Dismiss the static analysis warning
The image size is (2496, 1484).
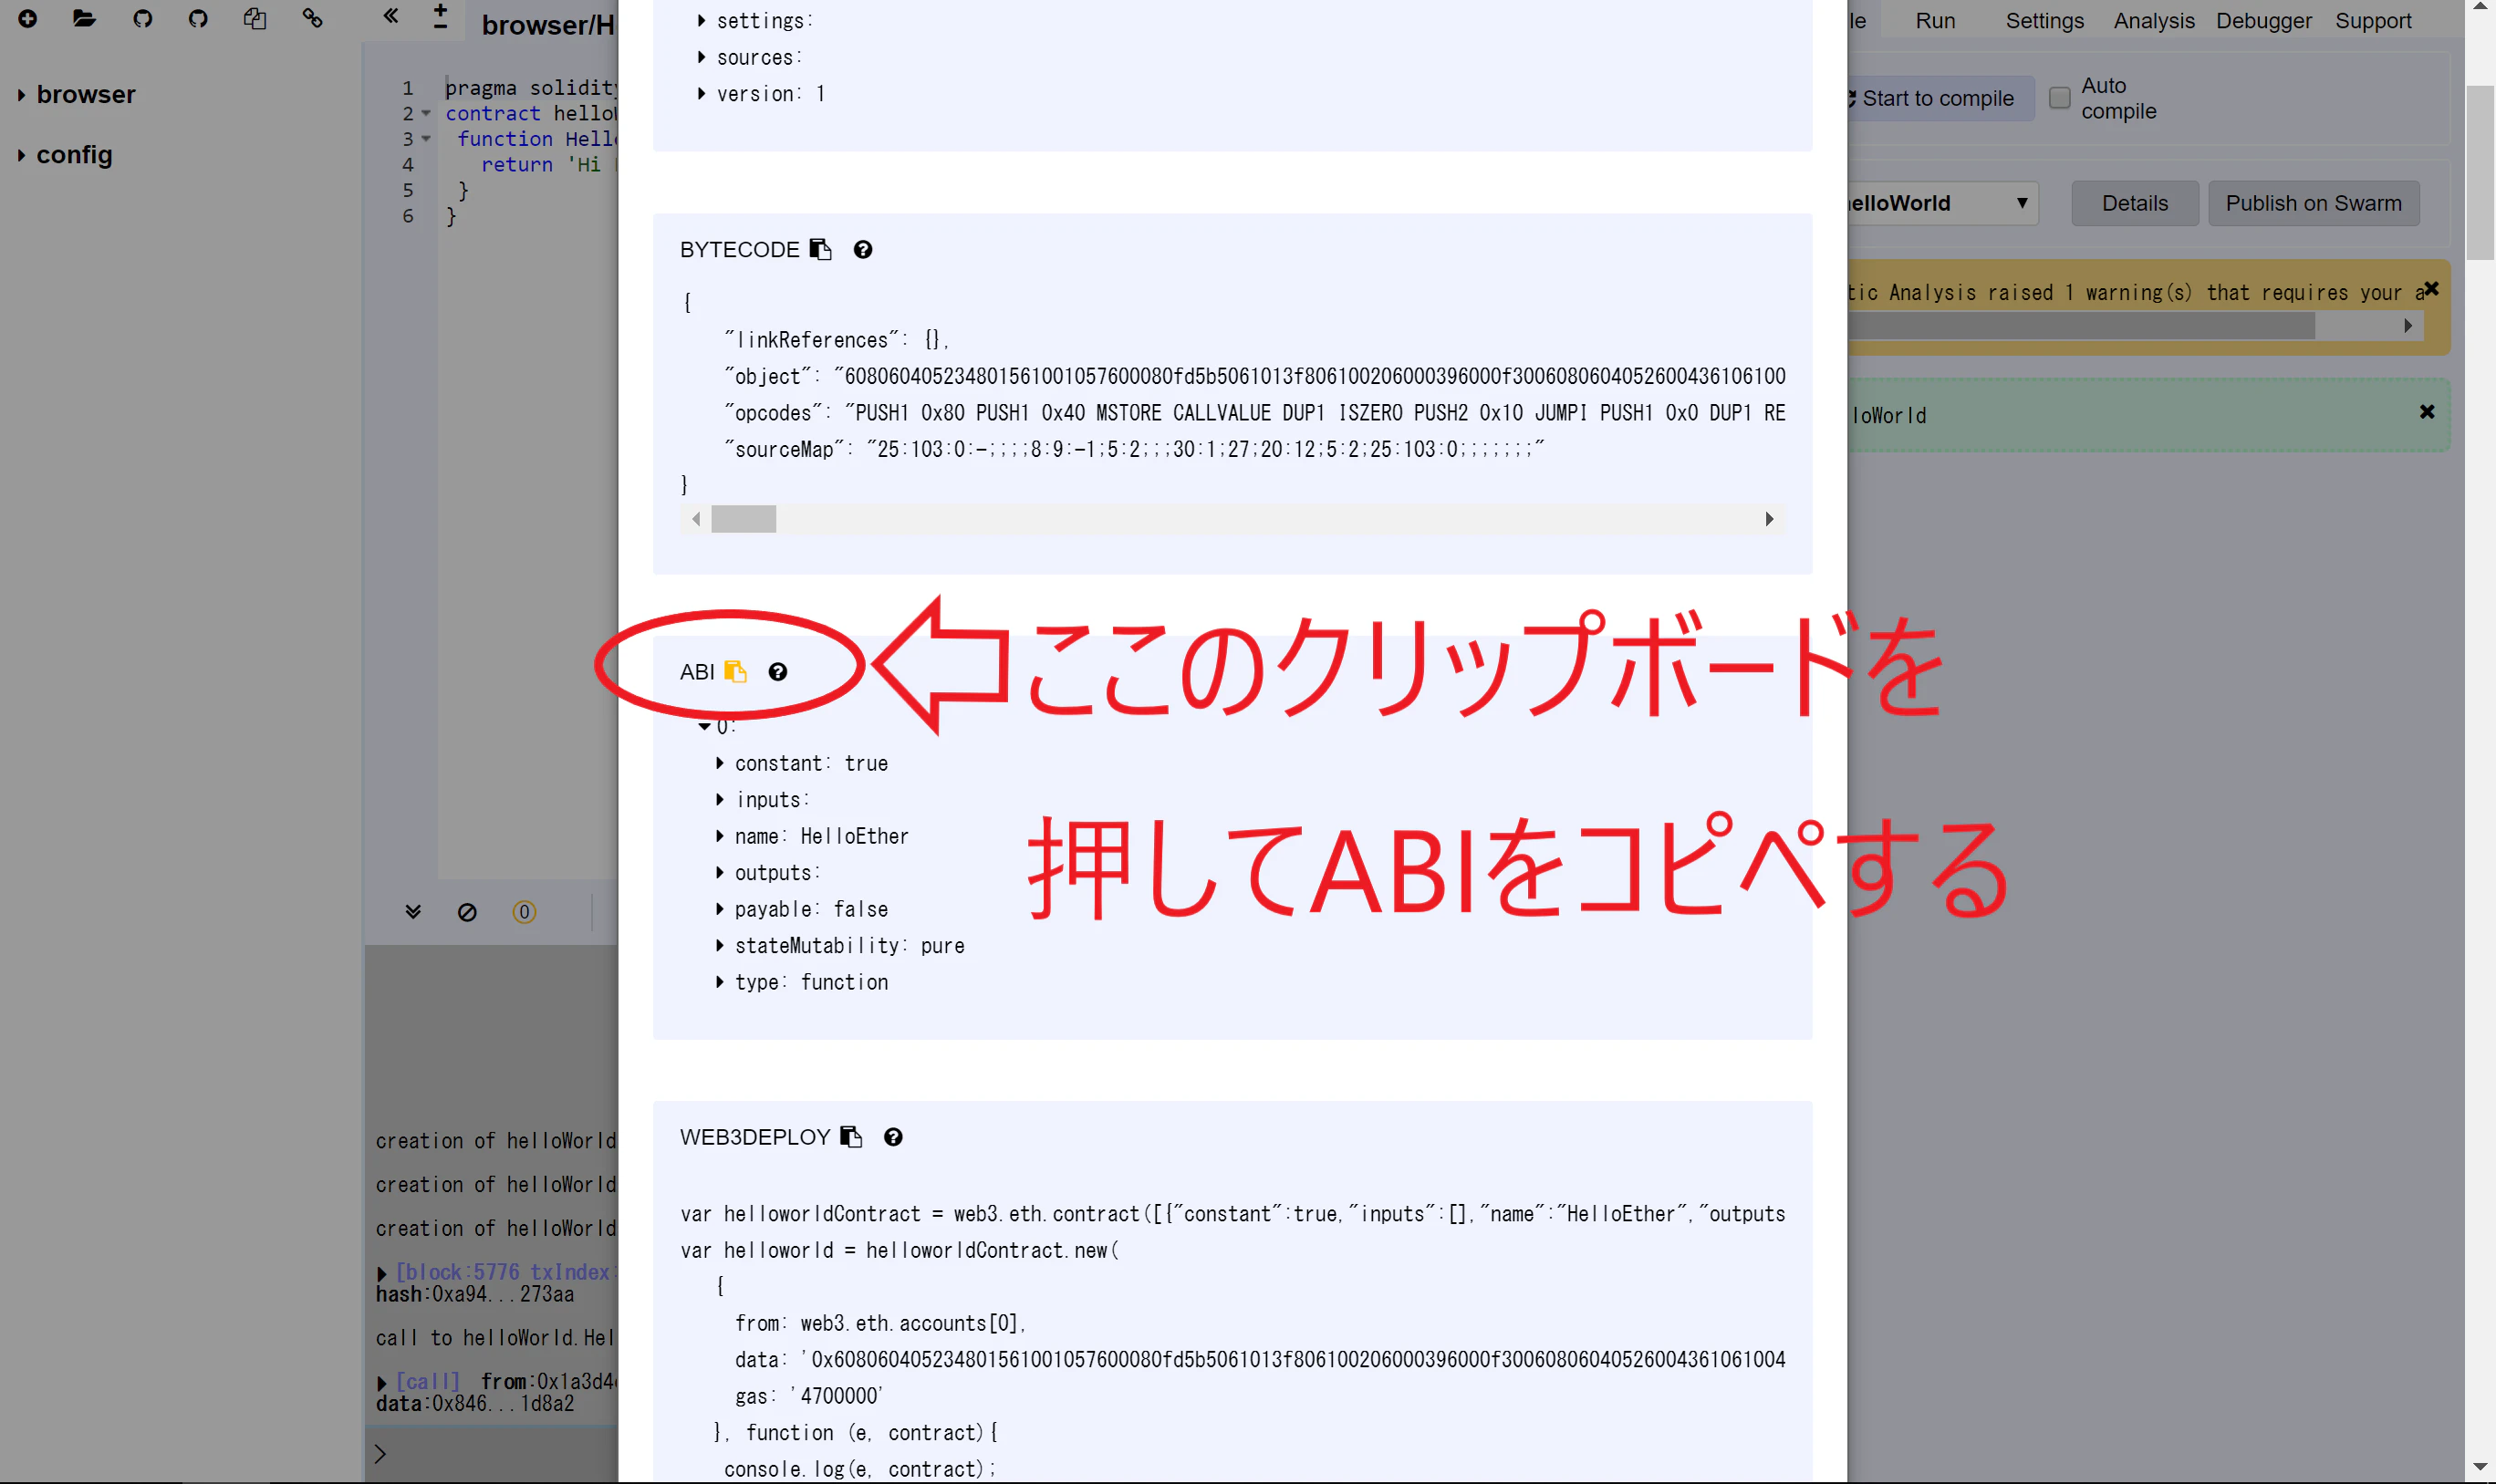pyautogui.click(x=2432, y=290)
